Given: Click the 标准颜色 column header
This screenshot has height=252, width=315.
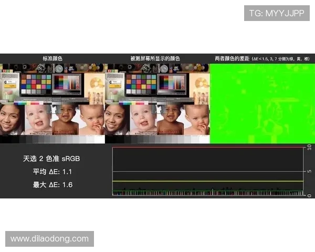Looking at the screenshot, I should pos(52,58).
